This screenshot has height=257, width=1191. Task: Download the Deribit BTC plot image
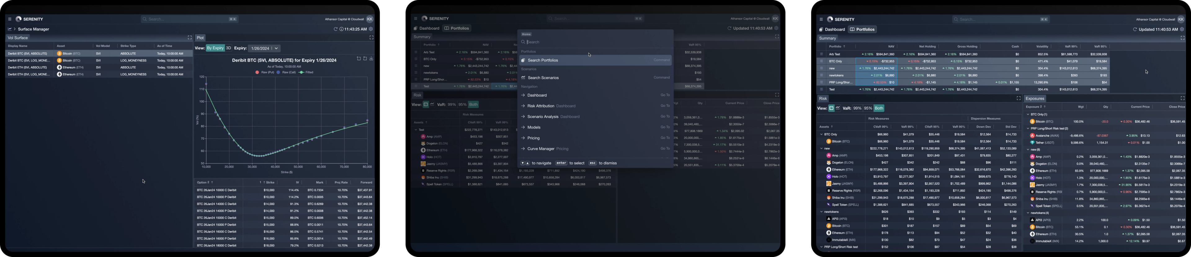coord(371,59)
